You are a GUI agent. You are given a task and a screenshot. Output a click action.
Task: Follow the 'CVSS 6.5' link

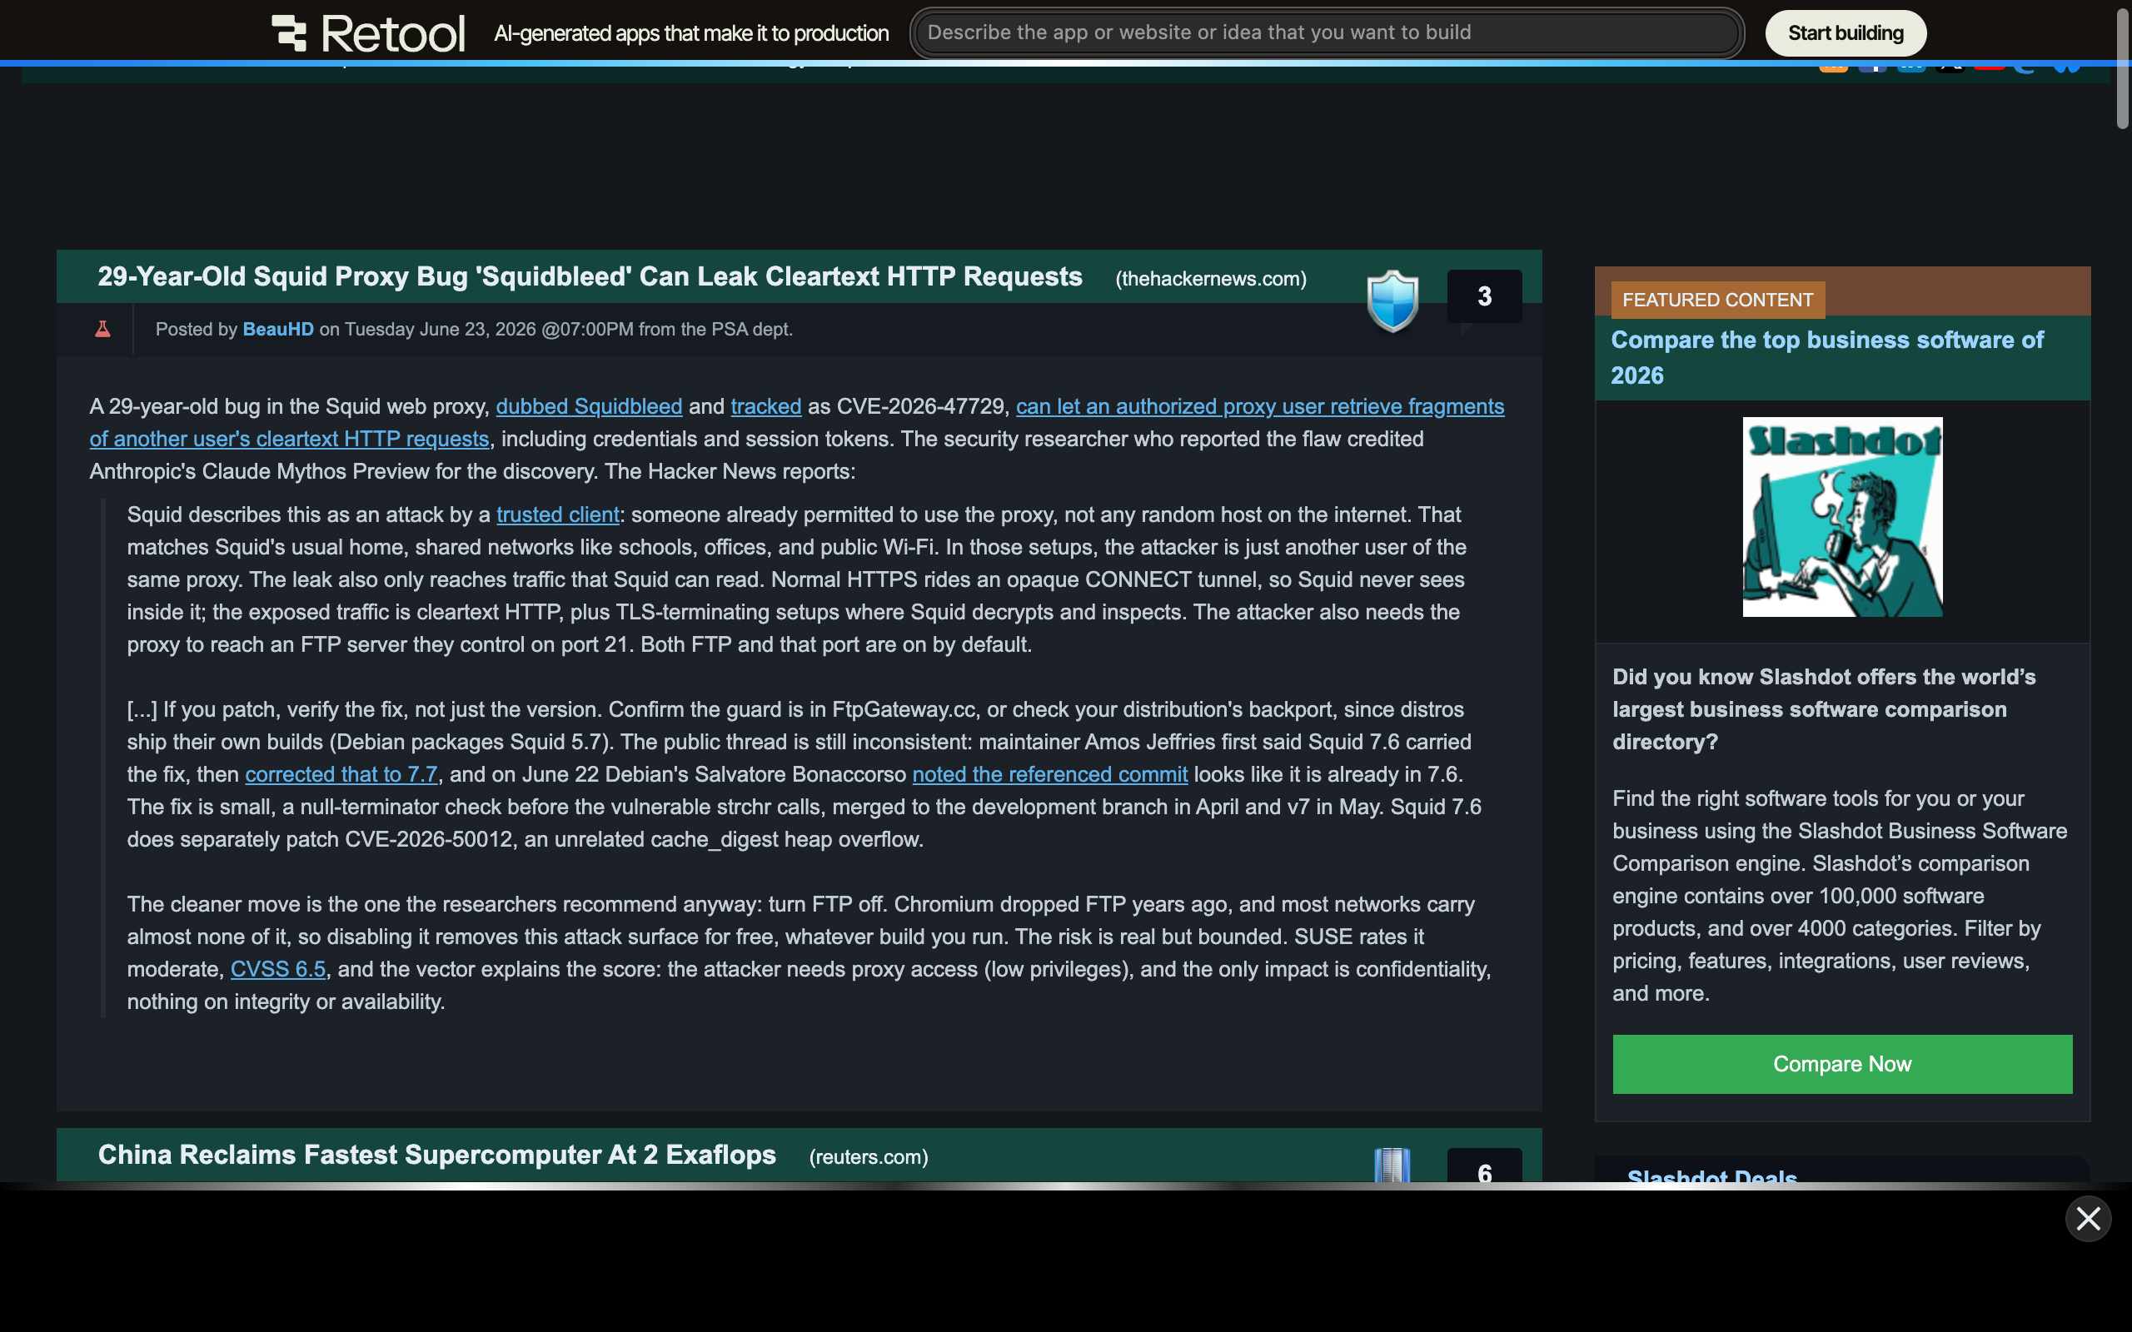coord(277,970)
